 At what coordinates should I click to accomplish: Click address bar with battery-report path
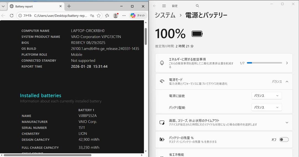tap(60, 16)
